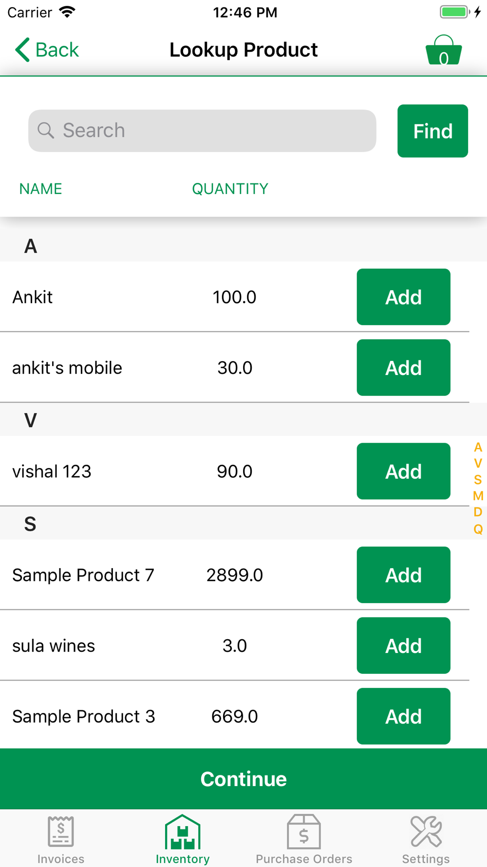487x867 pixels.
Task: Add Sample Product 3
Action: (x=403, y=716)
